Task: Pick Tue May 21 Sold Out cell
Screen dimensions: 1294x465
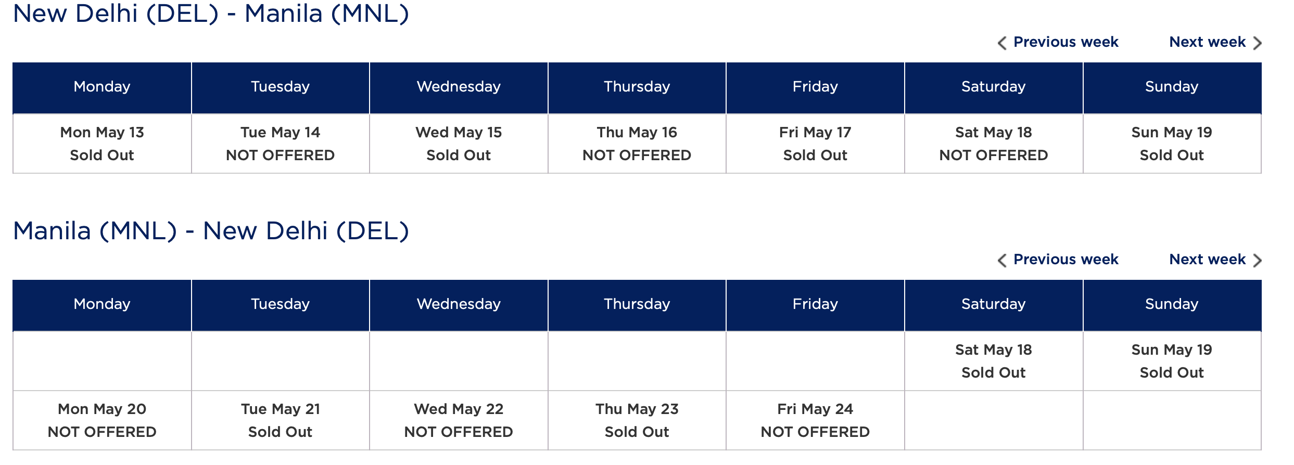Action: click(280, 420)
